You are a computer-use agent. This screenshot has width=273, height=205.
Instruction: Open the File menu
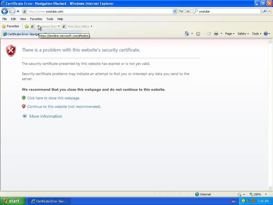5,19
